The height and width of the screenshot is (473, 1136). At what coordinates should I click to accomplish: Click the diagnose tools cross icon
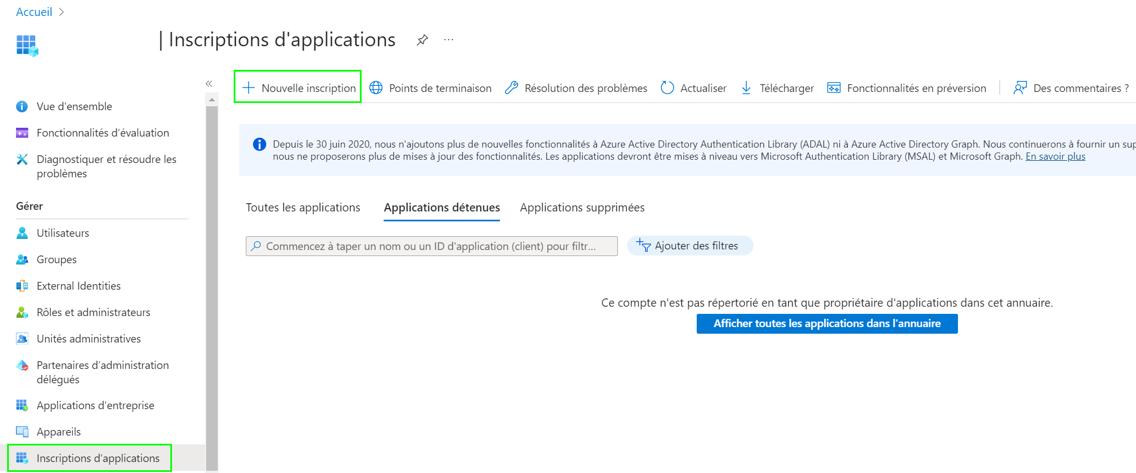pos(22,159)
